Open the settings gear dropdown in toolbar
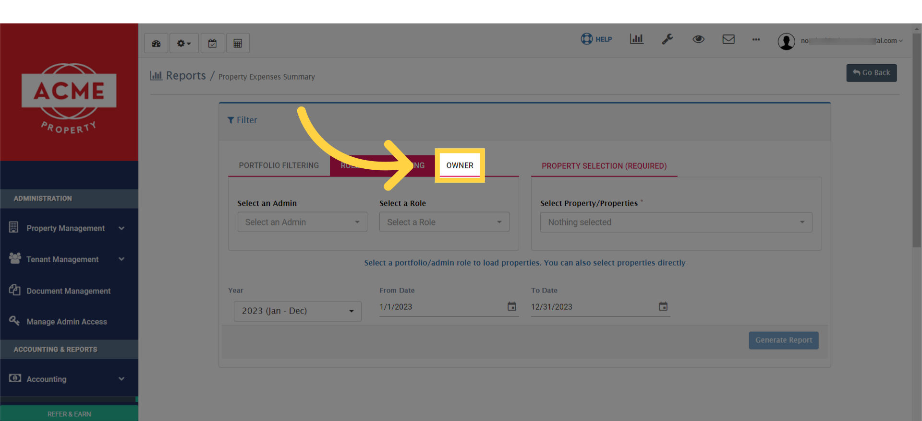Screen dimensions: 922x421 click(184, 44)
